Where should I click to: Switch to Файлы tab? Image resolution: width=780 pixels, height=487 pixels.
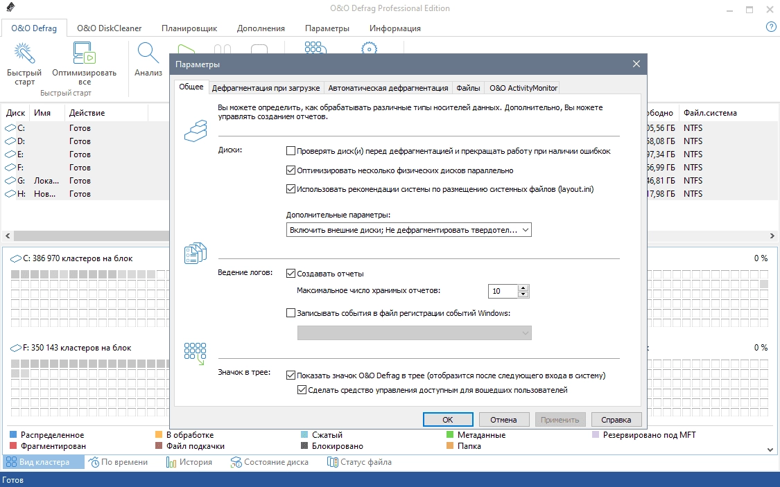(x=468, y=88)
